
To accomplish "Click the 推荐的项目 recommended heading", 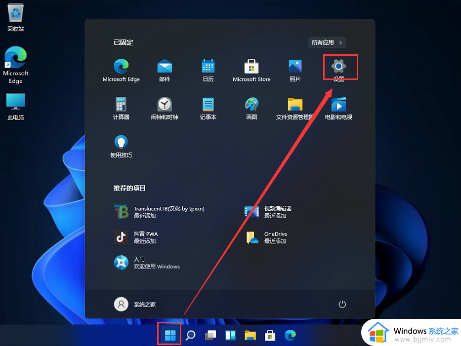I will coord(129,188).
